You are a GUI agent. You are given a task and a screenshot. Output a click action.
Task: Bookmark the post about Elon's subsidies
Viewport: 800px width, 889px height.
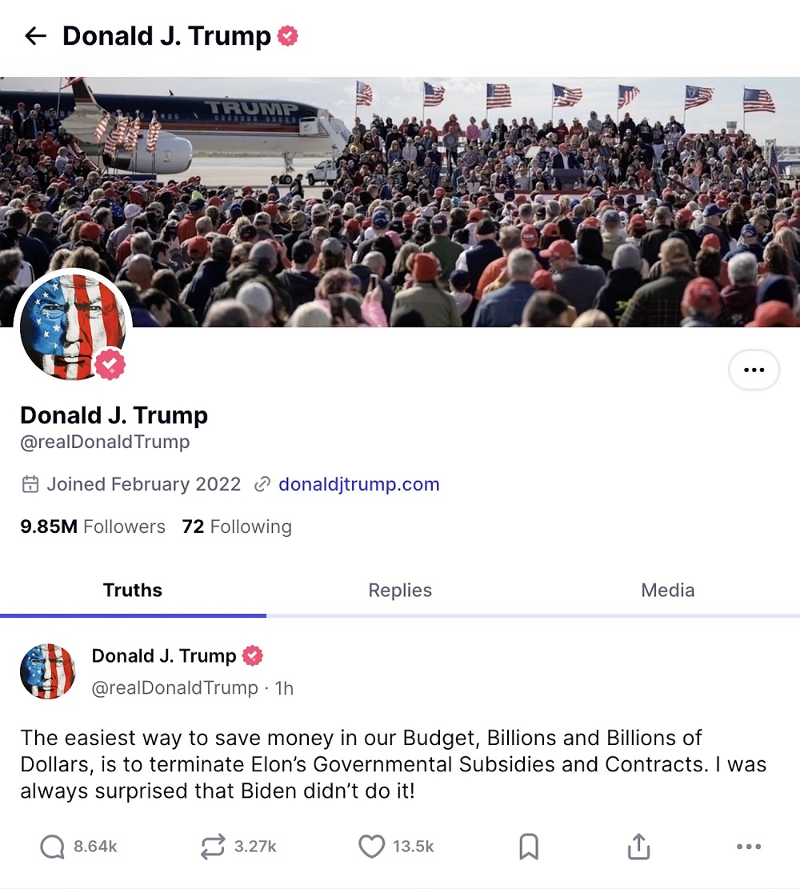tap(529, 847)
